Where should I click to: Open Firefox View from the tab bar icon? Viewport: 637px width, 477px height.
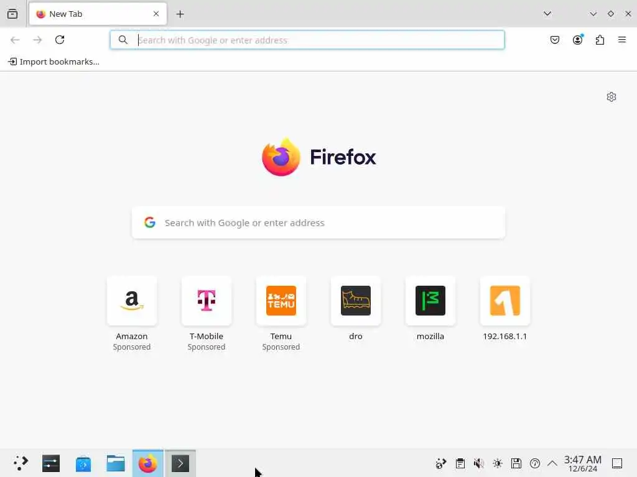tap(12, 14)
